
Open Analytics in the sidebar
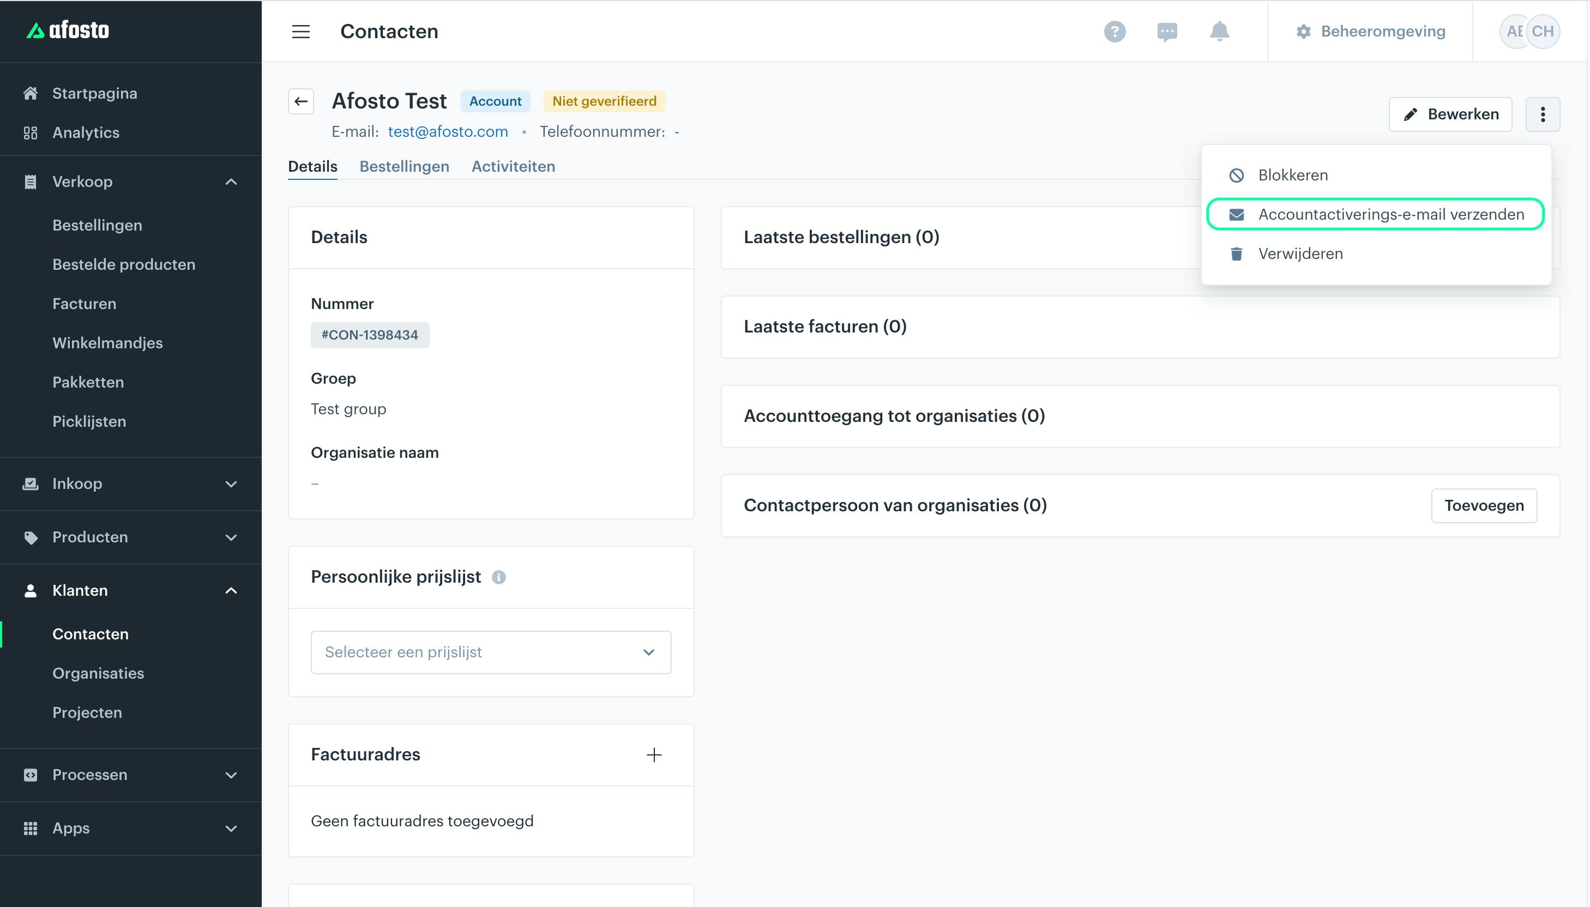point(86,132)
